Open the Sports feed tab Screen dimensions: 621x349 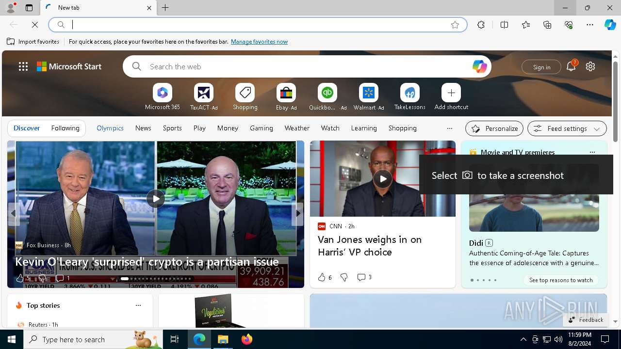pyautogui.click(x=172, y=128)
